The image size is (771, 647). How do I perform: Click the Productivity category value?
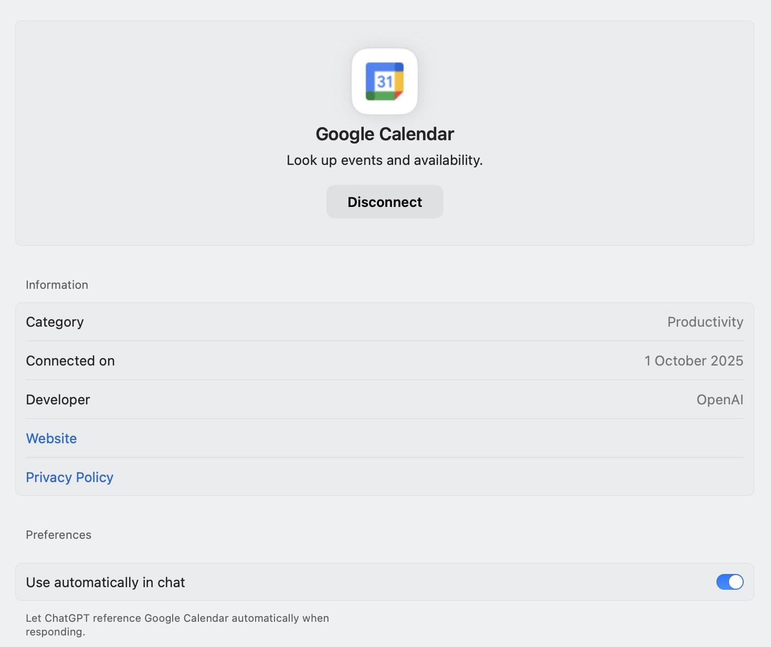tap(705, 322)
